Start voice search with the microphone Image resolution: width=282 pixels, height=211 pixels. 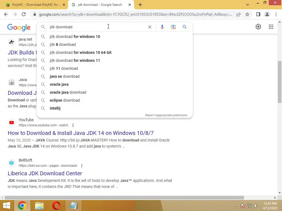pos(162,27)
